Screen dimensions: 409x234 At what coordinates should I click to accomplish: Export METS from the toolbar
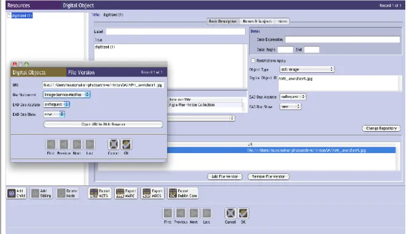pos(99,194)
